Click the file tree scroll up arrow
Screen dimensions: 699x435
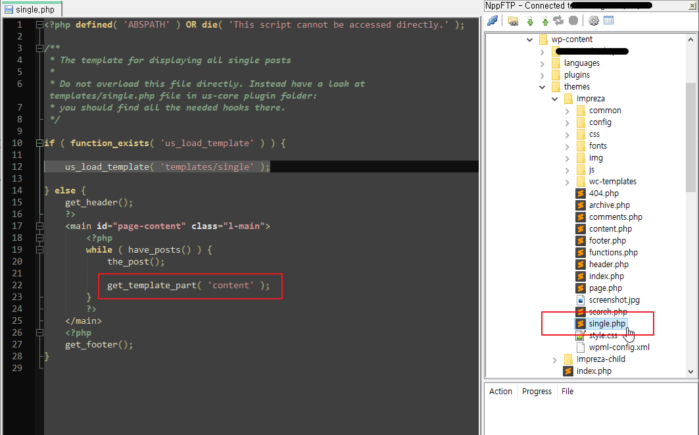[x=690, y=39]
